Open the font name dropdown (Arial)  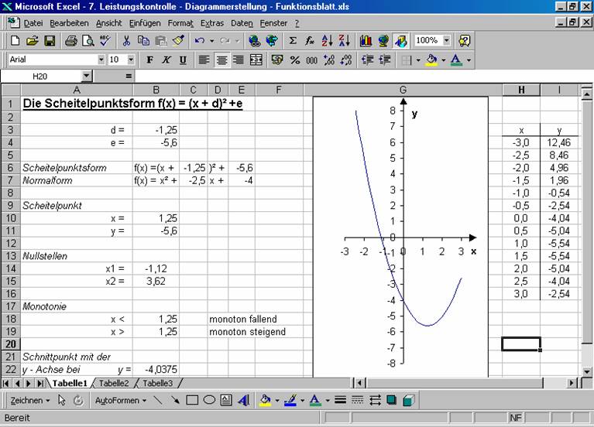click(101, 60)
